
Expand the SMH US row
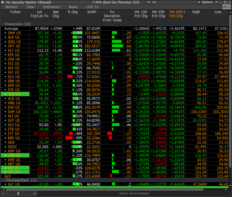(x=6, y=33)
